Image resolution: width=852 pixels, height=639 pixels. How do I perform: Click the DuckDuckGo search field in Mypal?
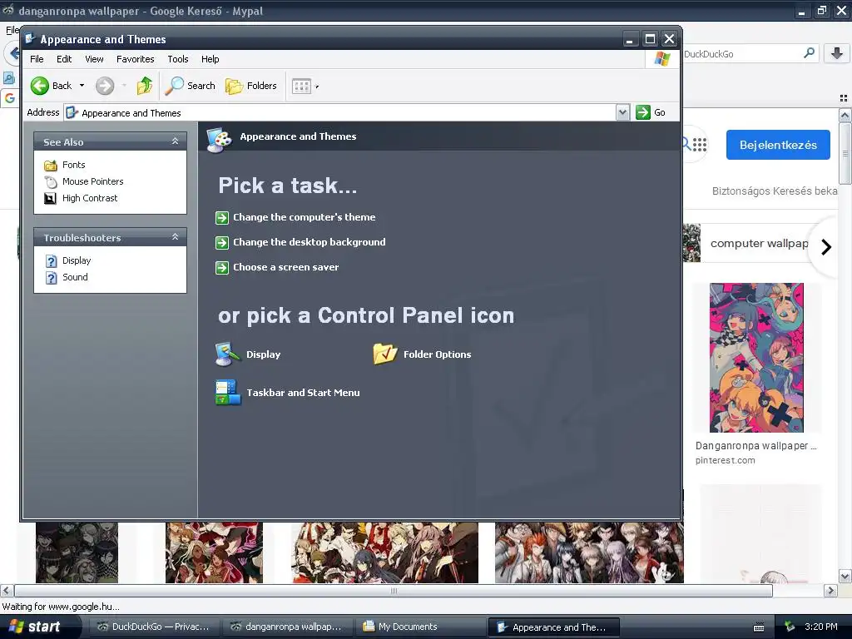click(741, 54)
